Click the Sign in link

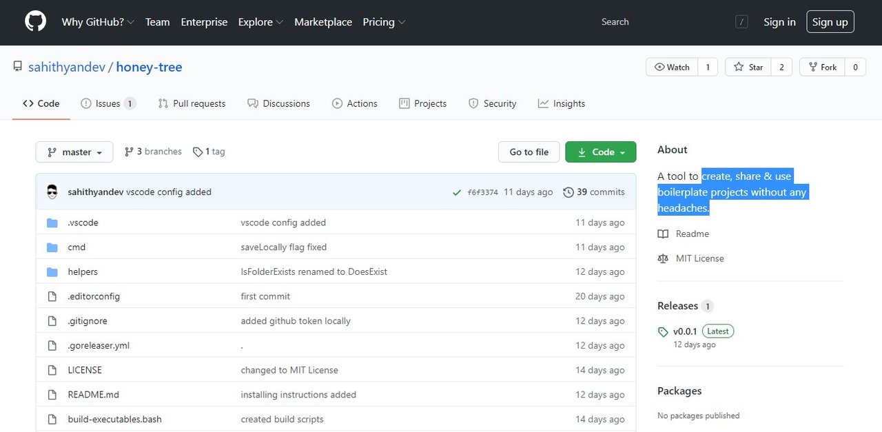coord(779,22)
